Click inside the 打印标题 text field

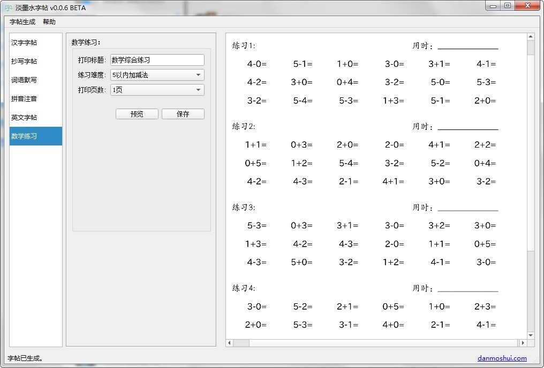click(157, 59)
